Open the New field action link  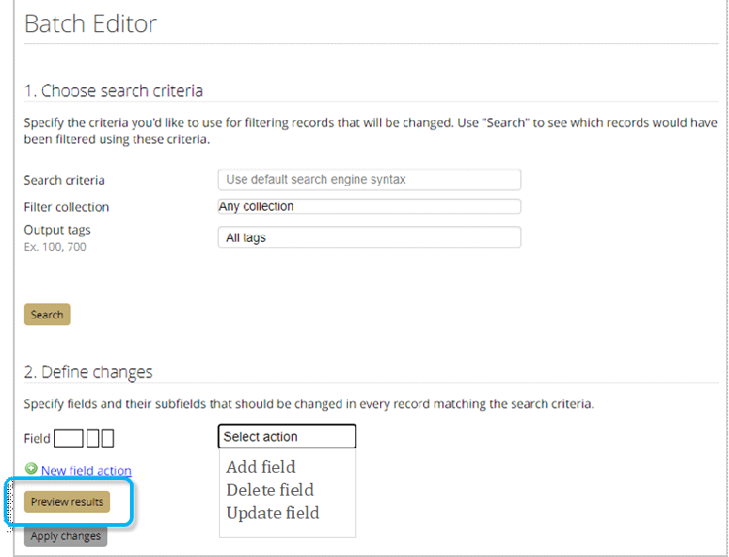[x=86, y=471]
